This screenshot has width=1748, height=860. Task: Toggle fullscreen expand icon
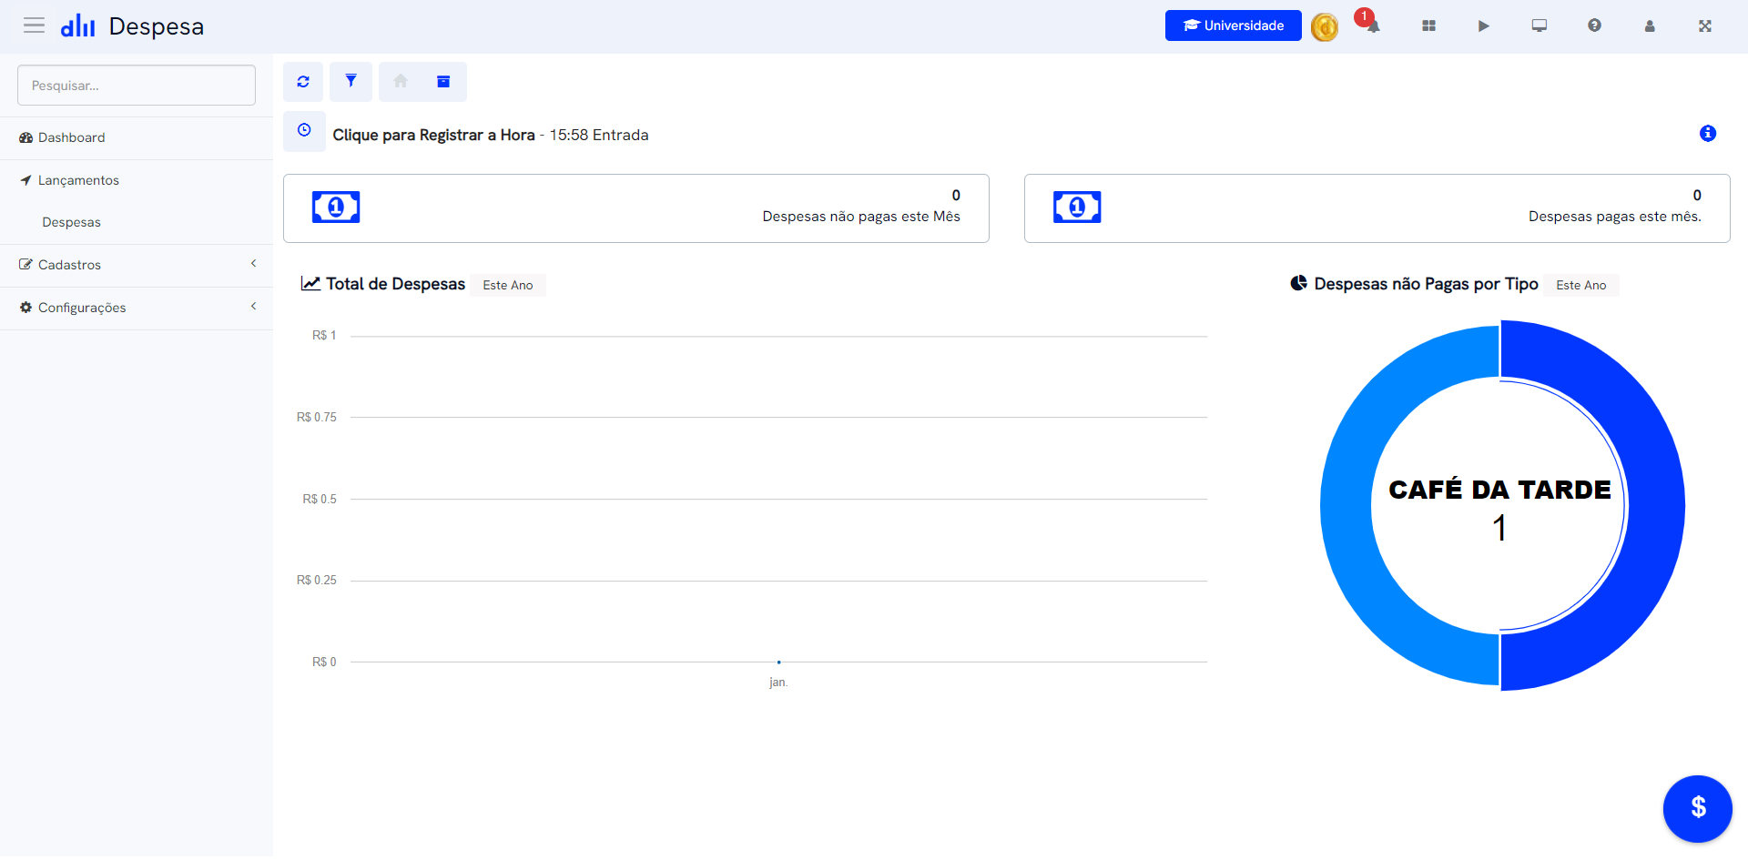click(x=1704, y=26)
